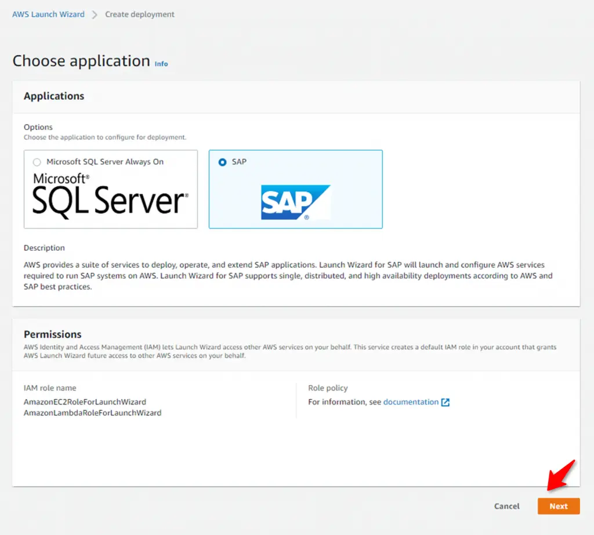
Task: Click the orange Next button
Action: 559,506
